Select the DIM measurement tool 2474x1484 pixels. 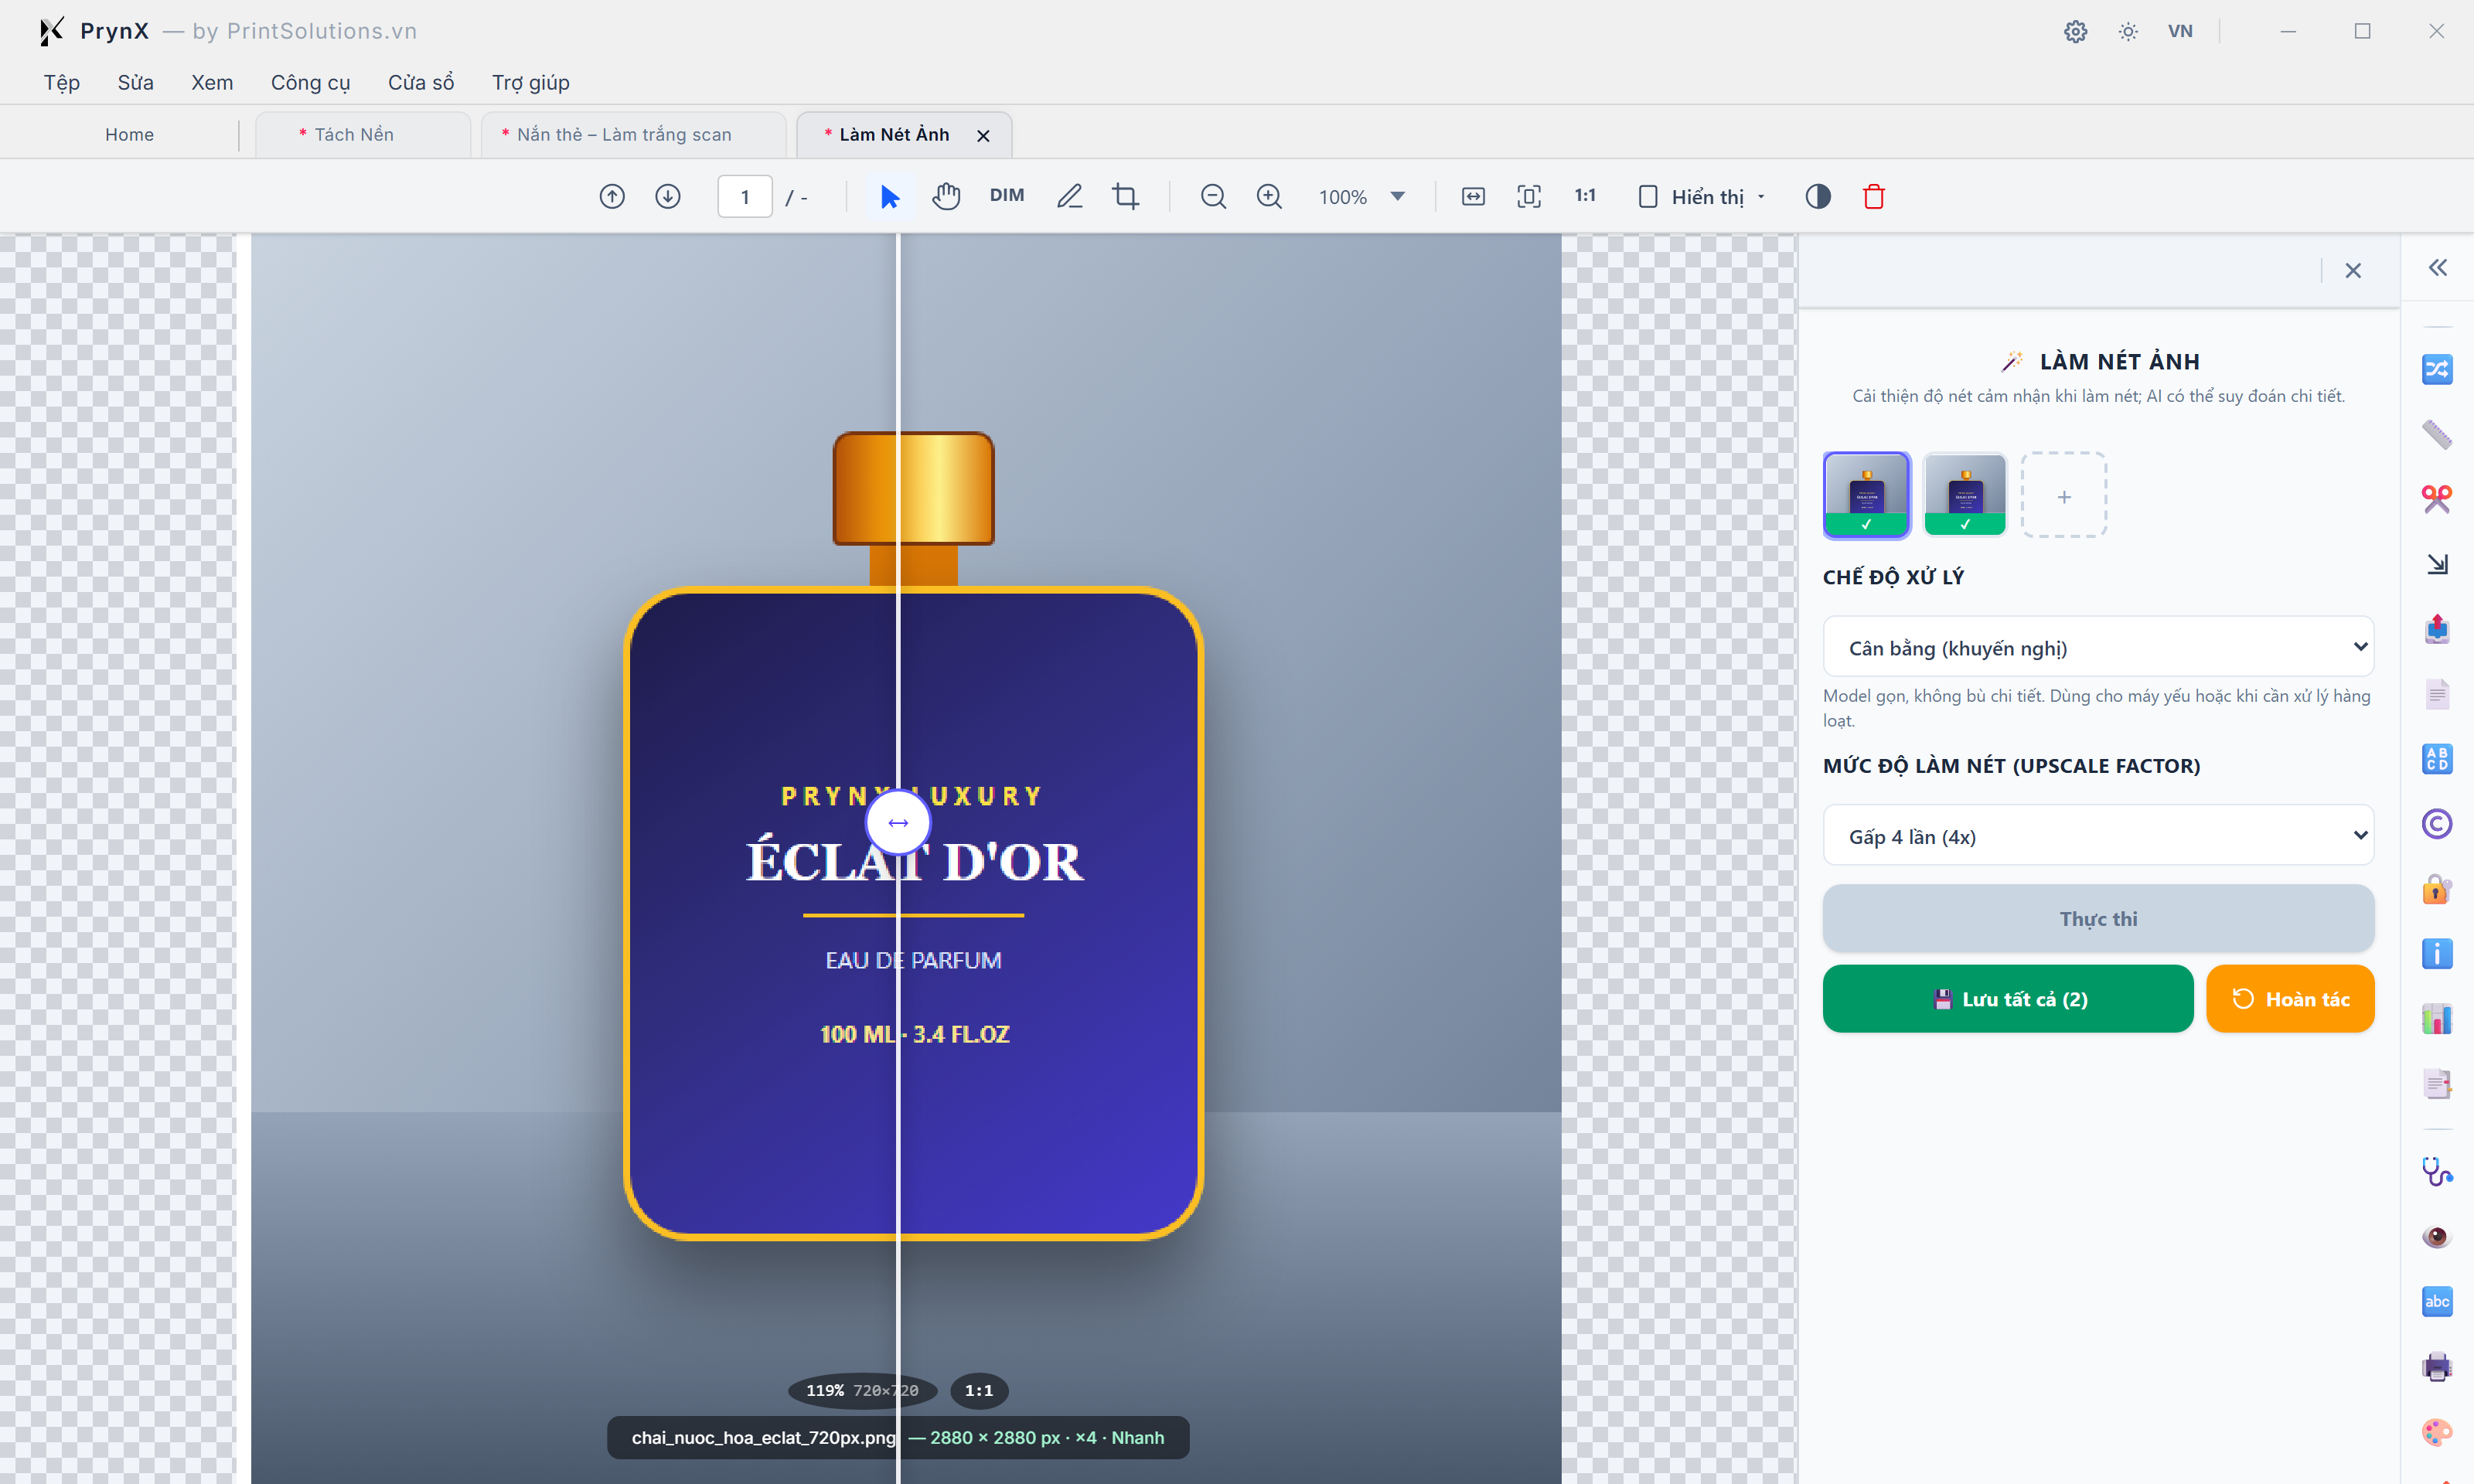[x=1007, y=196]
